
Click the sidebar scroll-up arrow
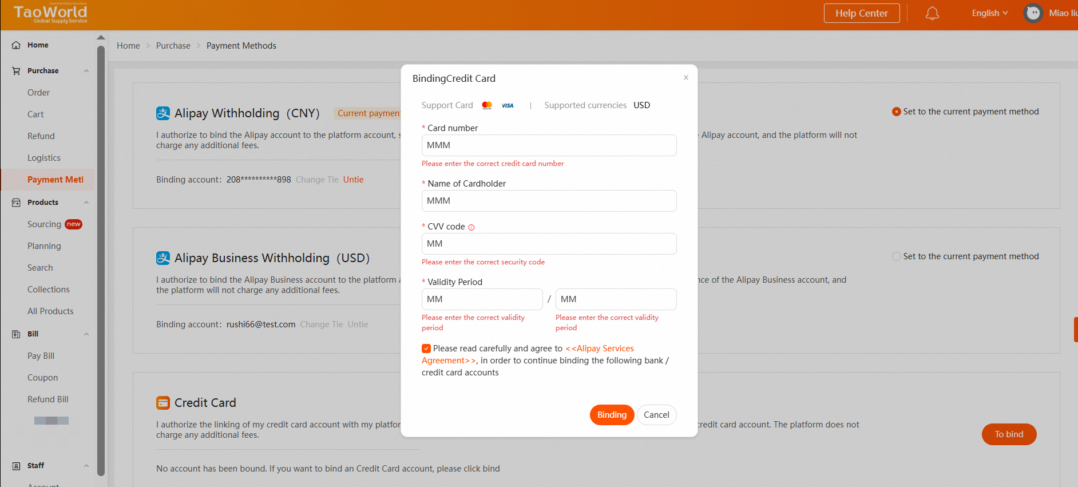click(101, 37)
